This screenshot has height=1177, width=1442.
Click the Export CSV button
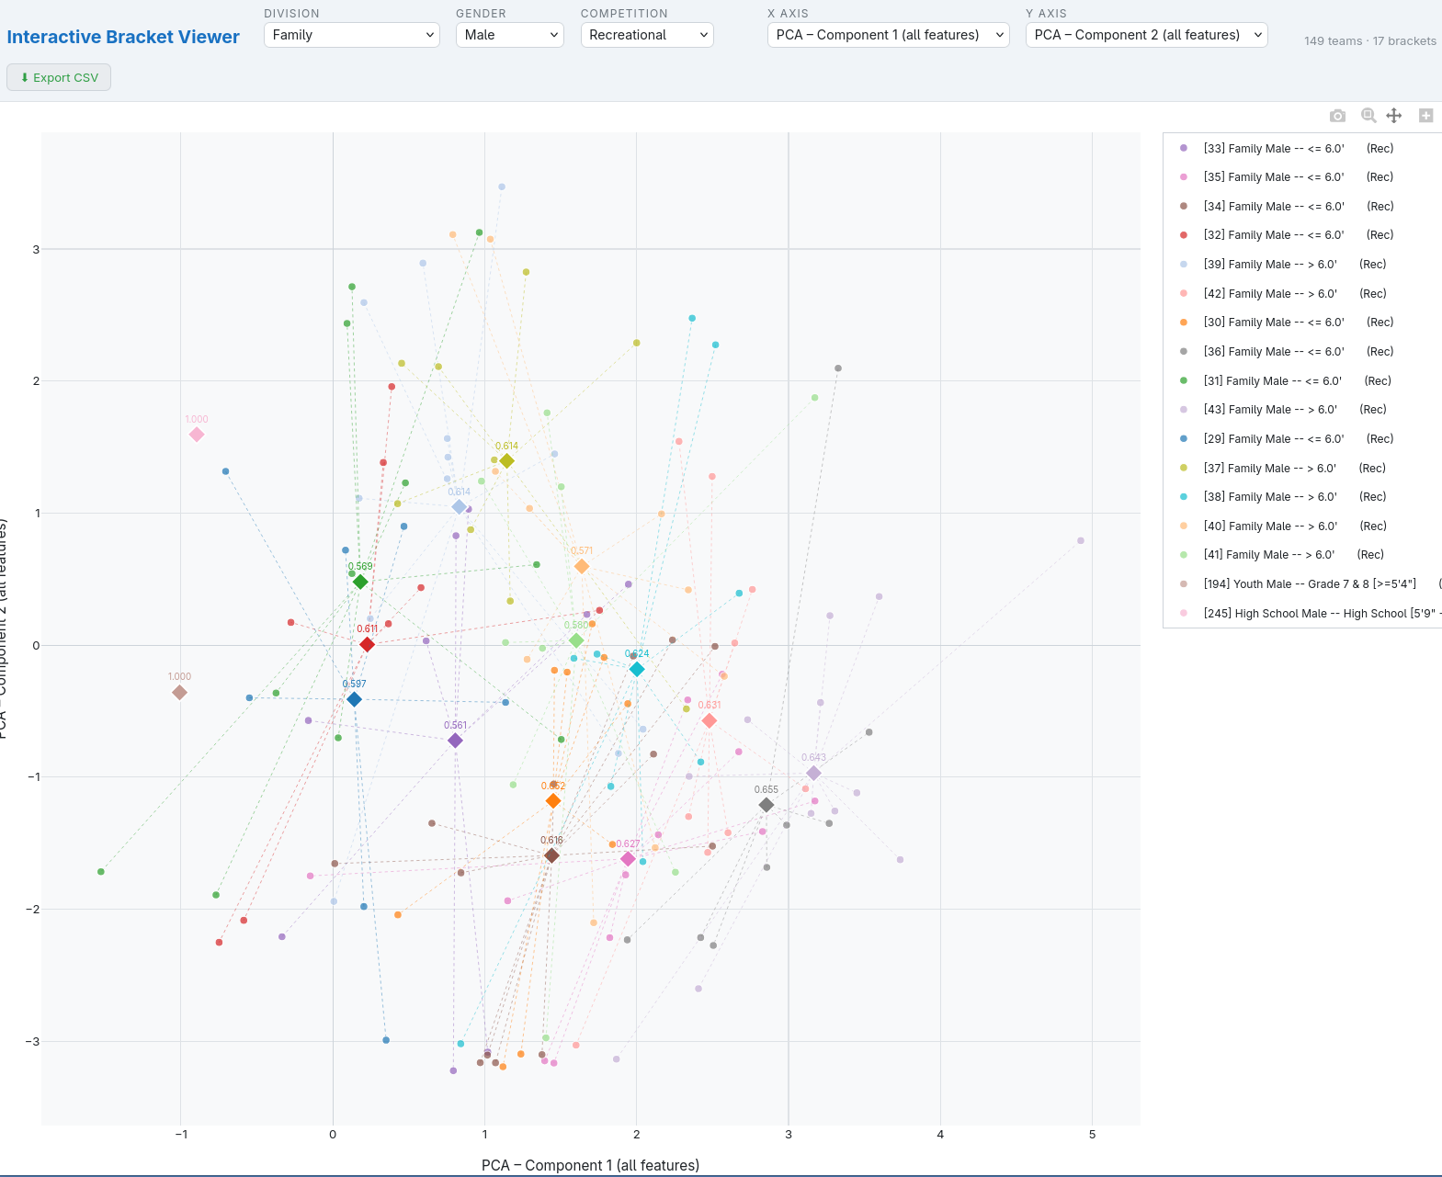click(59, 77)
